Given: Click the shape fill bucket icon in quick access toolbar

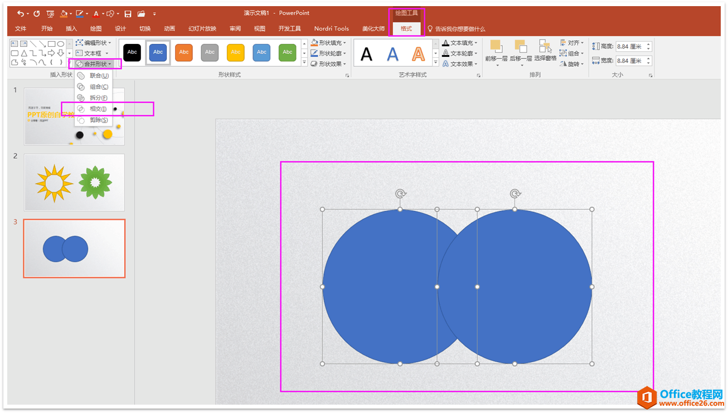Looking at the screenshot, I should point(64,13).
